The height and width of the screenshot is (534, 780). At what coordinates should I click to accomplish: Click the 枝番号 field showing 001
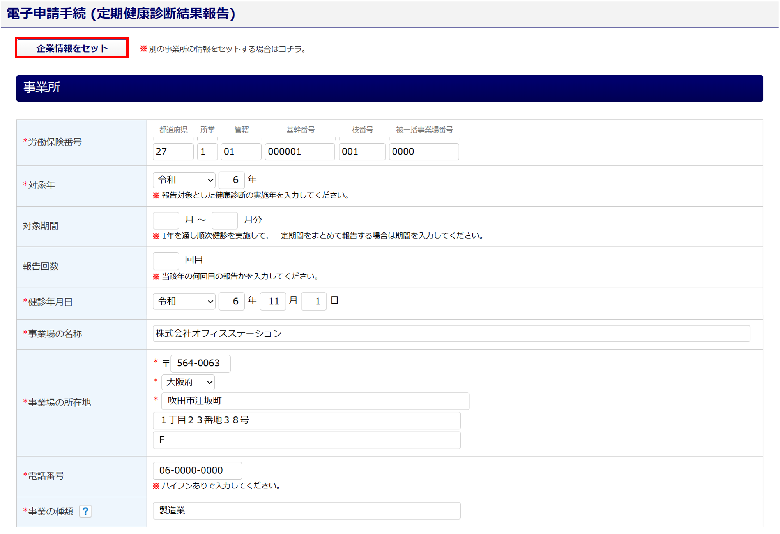pyautogui.click(x=362, y=152)
